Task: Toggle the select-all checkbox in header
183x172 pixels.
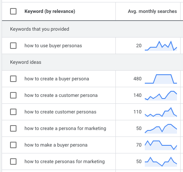Action: [x=13, y=11]
